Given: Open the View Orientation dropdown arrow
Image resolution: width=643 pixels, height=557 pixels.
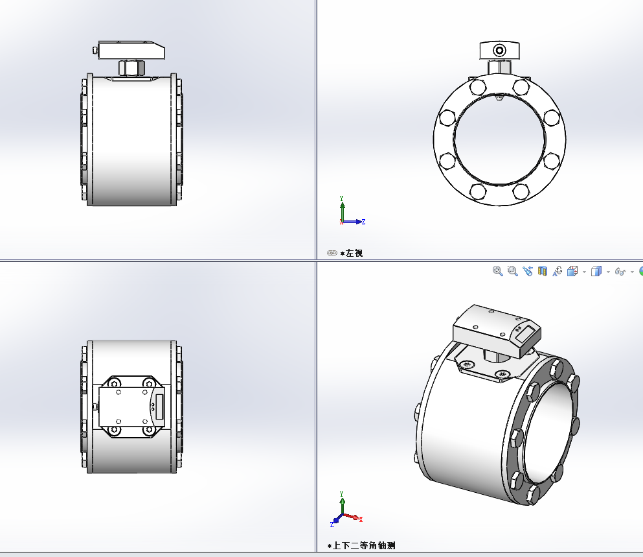Looking at the screenshot, I should [584, 272].
